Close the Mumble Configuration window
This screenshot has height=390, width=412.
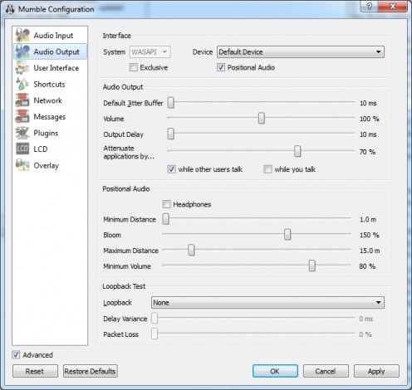393,7
